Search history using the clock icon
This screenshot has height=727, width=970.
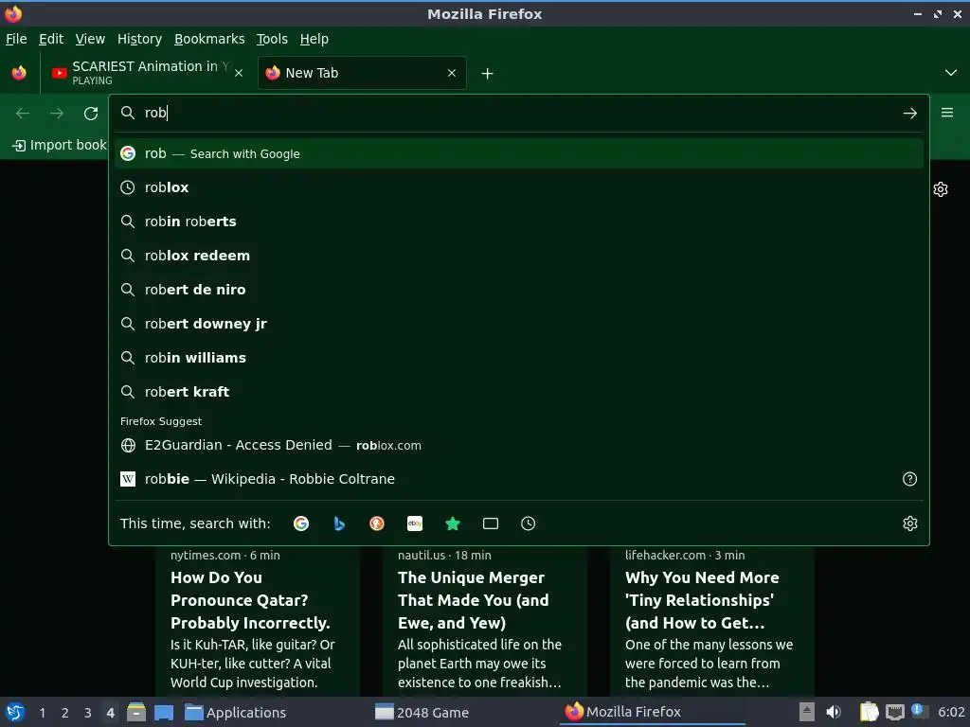pos(529,523)
